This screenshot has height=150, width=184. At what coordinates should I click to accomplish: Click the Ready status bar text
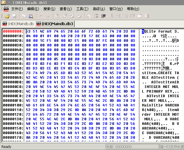[6, 147]
